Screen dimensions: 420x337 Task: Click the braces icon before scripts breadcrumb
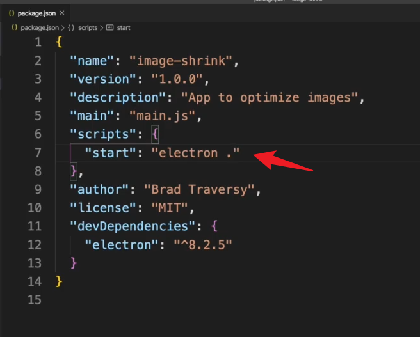[71, 27]
